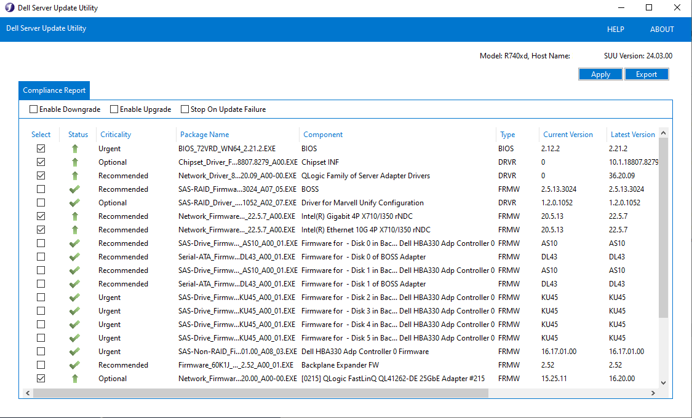The image size is (692, 418).
Task: Select the checkbox for Disk 2 firmware update
Action: 41,297
